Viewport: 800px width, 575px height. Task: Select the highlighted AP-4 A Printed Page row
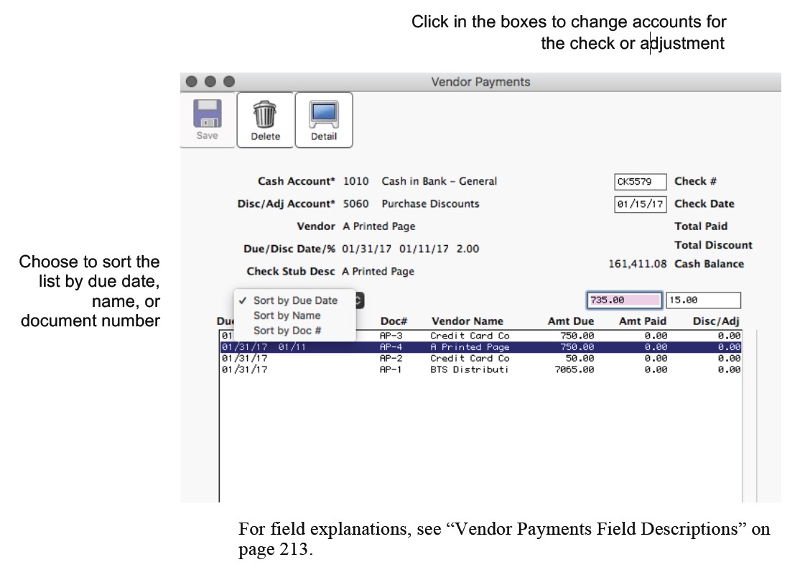point(480,347)
